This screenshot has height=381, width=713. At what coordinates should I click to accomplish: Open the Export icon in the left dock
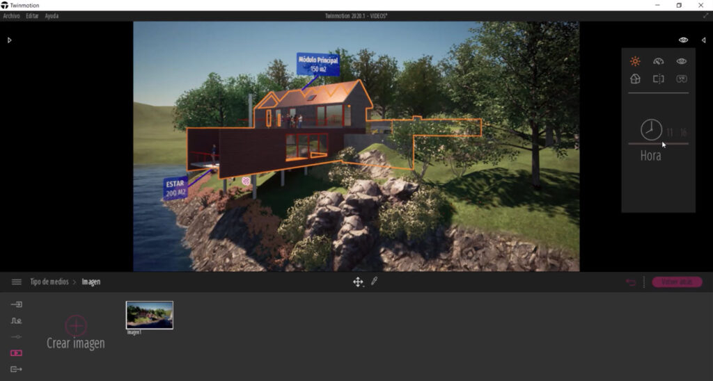click(x=17, y=369)
